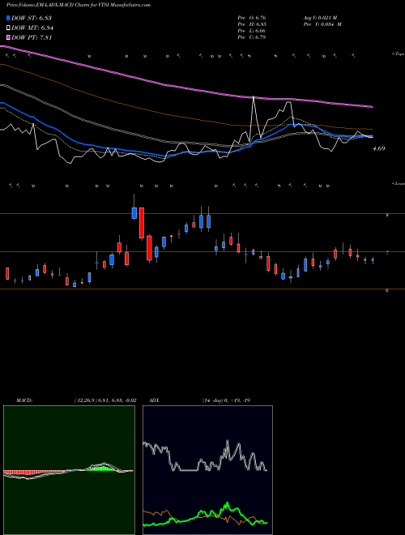Click the chart title mentioning MunafaSutra.com
405x535 pixels.
(x=79, y=6)
